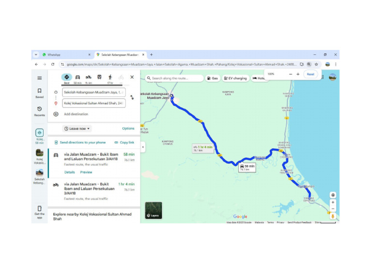
Task: Click site information icon in address bar
Action: (62, 64)
